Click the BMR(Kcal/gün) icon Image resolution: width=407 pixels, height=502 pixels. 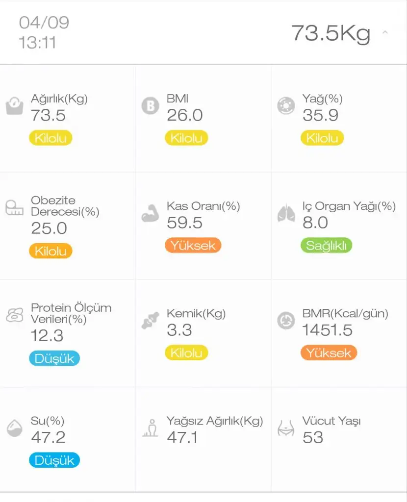click(286, 321)
